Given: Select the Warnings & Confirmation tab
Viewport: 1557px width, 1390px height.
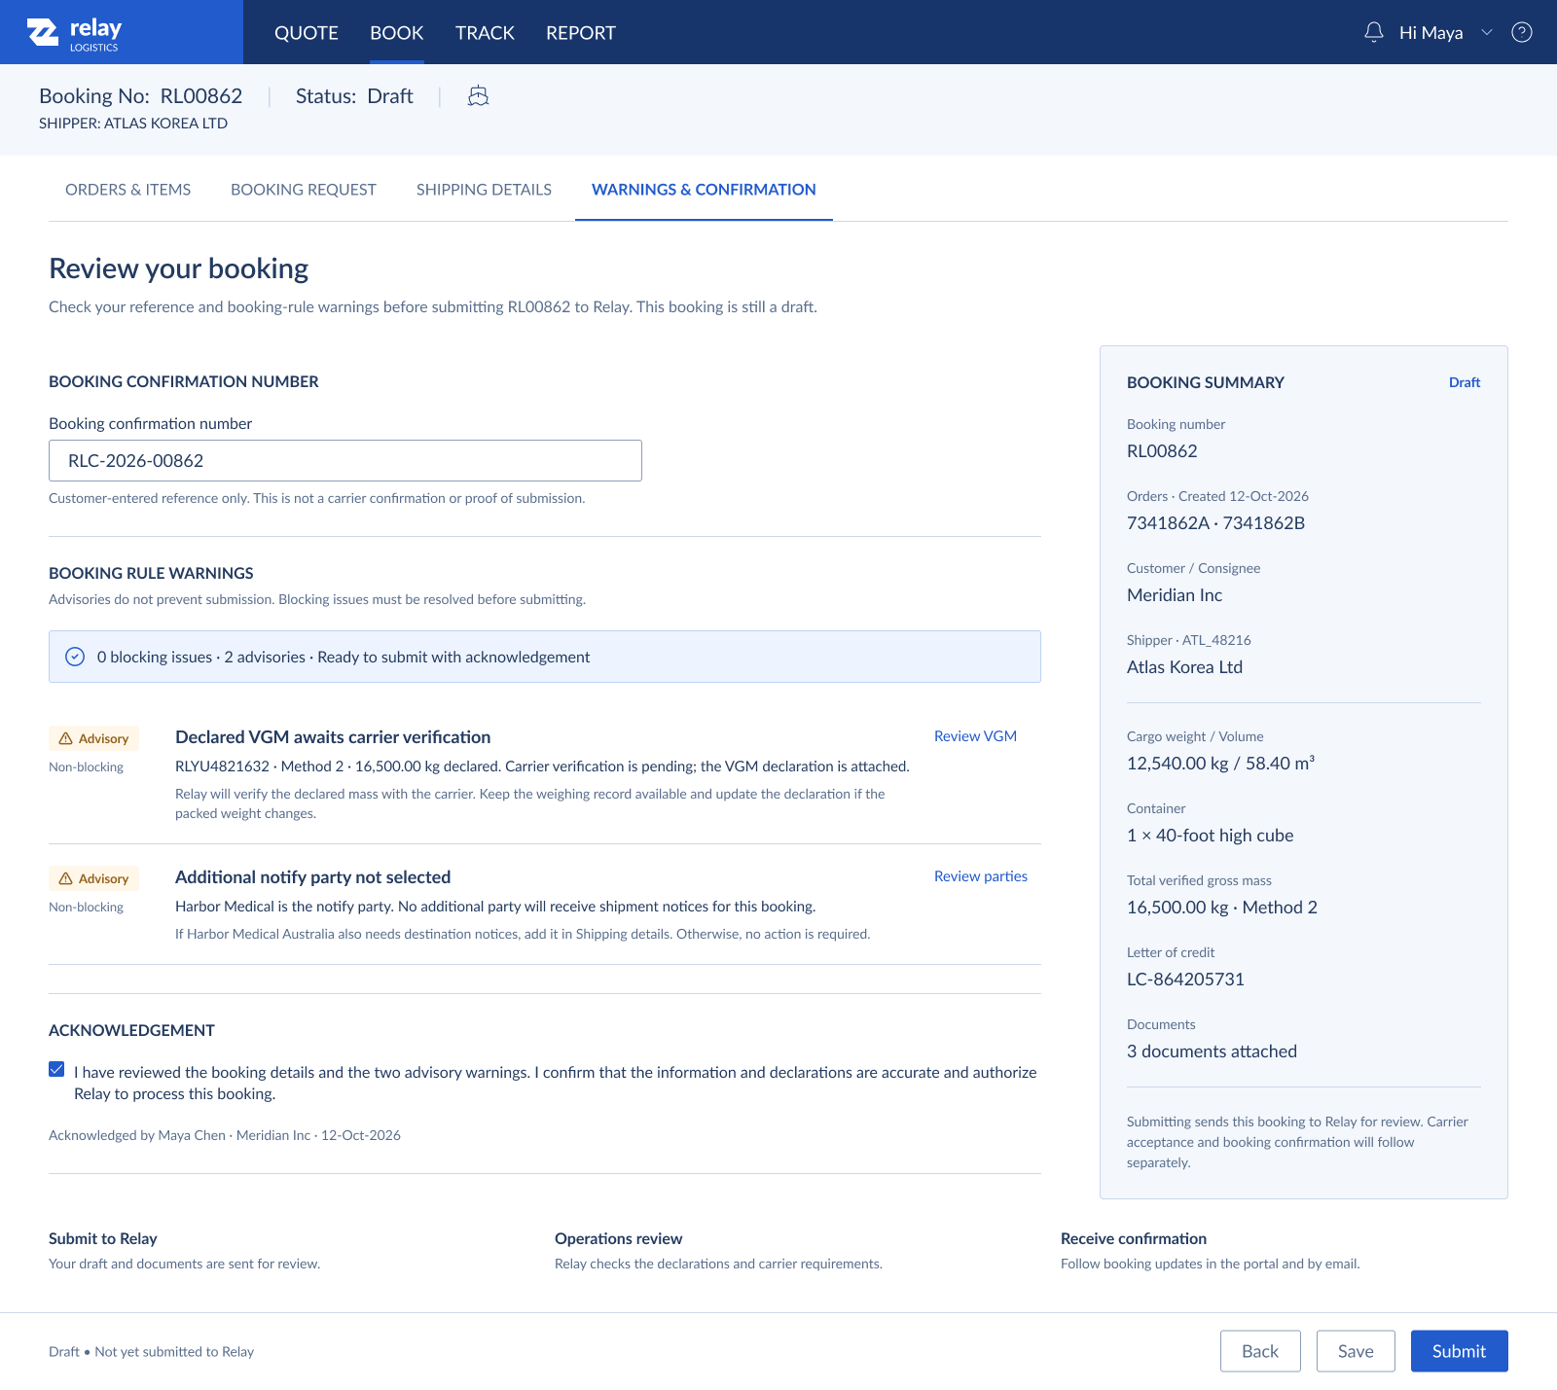Looking at the screenshot, I should pyautogui.click(x=704, y=190).
